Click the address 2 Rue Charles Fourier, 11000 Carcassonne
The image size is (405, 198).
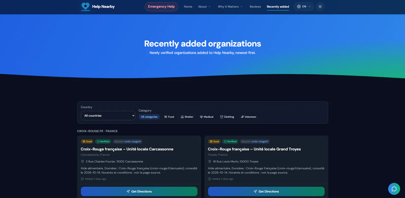[x=114, y=162]
